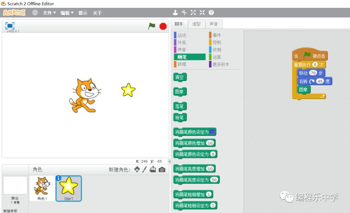The image size is (350, 213).
Task: Open the 文件 menu
Action: [49, 13]
